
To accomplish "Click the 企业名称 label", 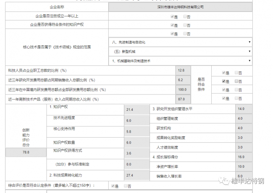I will click(x=57, y=7).
